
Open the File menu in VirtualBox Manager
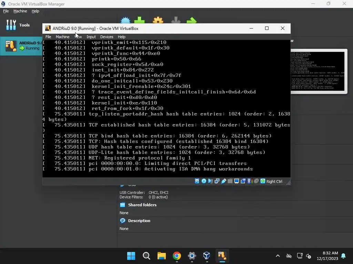click(6, 11)
